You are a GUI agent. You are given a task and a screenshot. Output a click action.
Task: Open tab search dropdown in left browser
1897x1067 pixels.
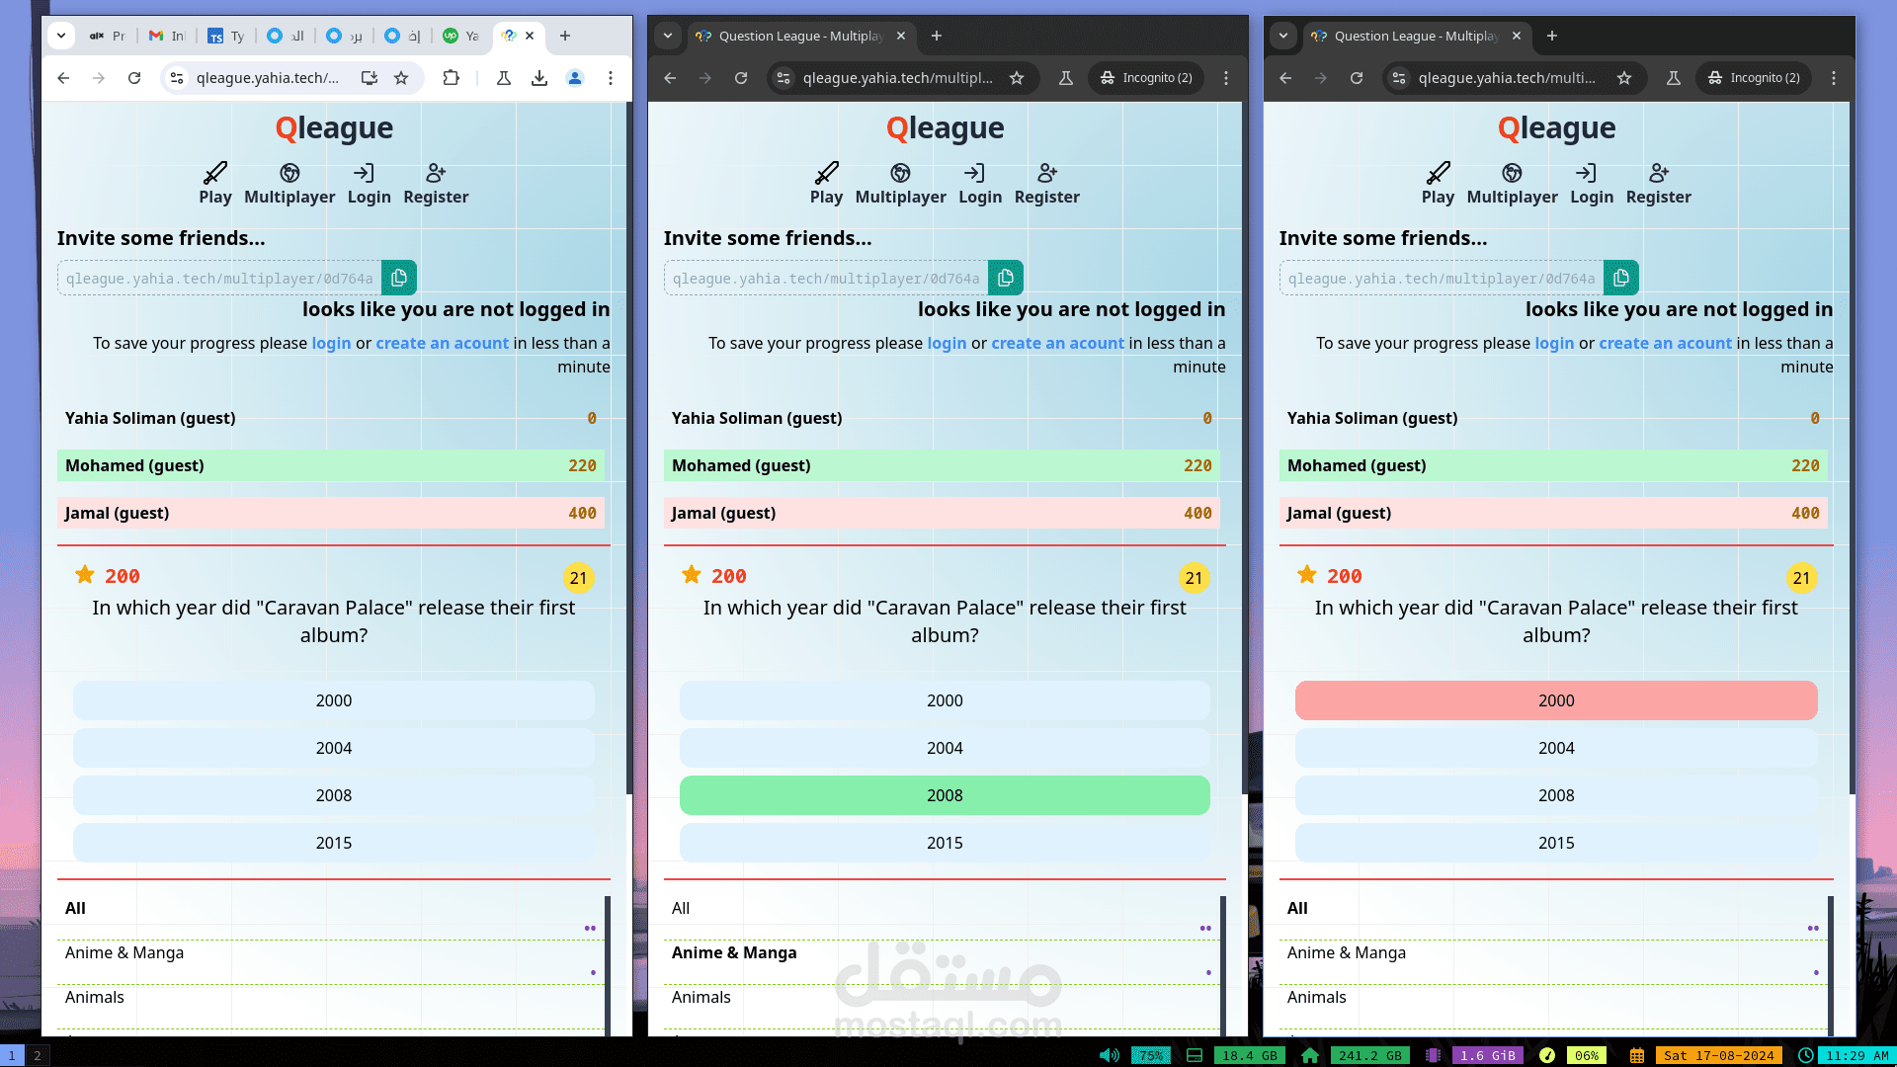pos(61,36)
